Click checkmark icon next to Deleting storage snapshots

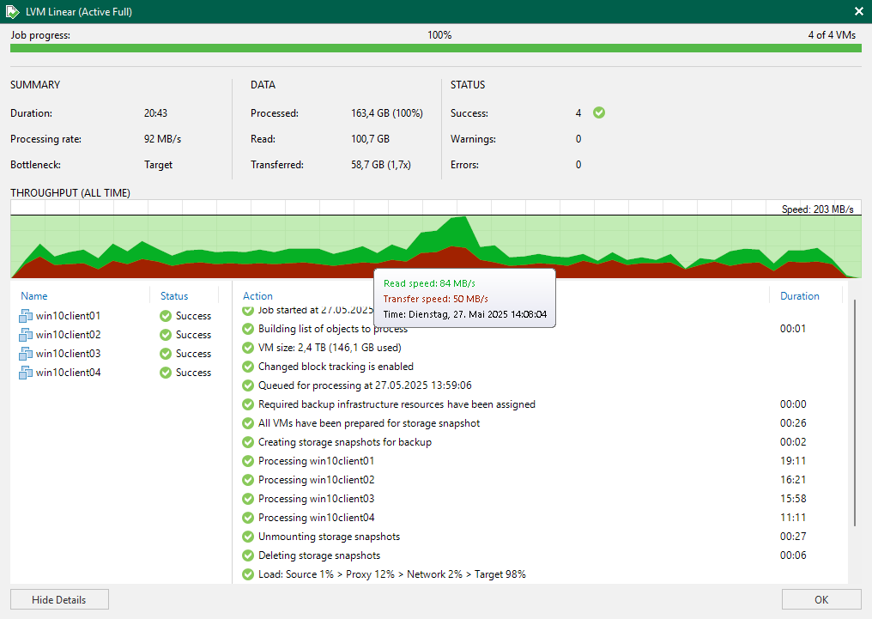248,555
